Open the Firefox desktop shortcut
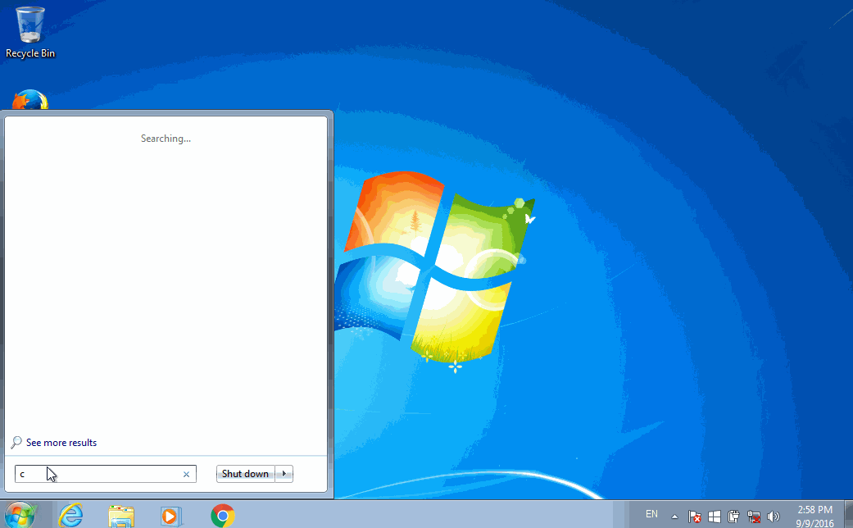Image resolution: width=853 pixels, height=528 pixels. pyautogui.click(x=29, y=100)
